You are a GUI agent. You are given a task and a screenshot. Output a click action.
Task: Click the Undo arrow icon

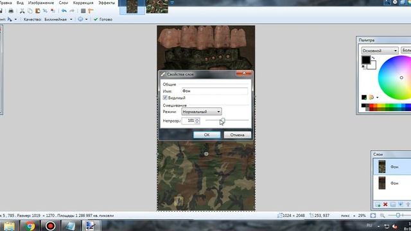[x=64, y=11]
